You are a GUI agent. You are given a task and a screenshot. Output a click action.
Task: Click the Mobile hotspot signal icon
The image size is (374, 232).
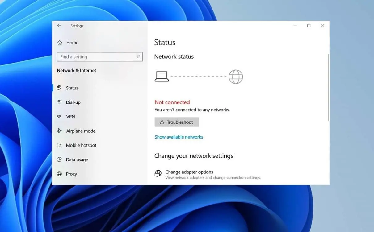(59, 145)
